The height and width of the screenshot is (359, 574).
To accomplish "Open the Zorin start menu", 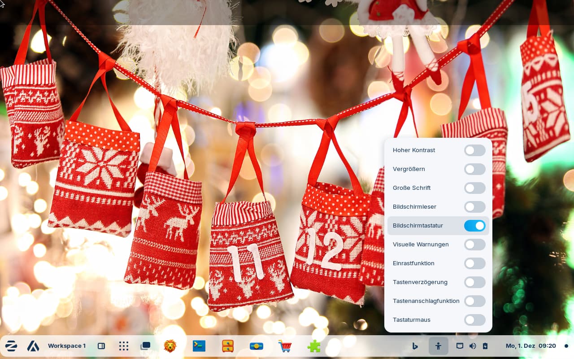I will [11, 346].
